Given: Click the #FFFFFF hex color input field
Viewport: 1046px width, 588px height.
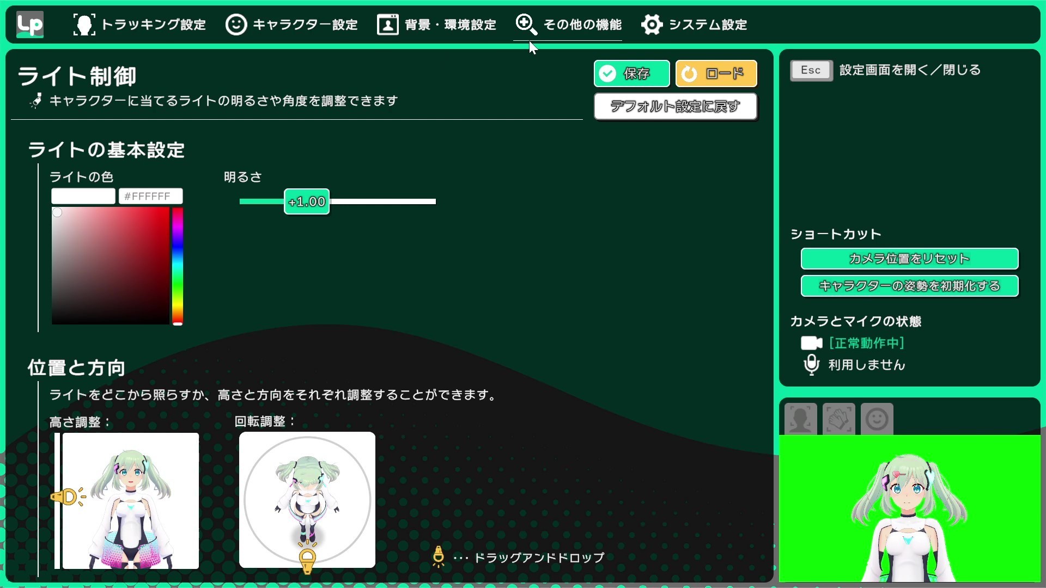Looking at the screenshot, I should 151,195.
